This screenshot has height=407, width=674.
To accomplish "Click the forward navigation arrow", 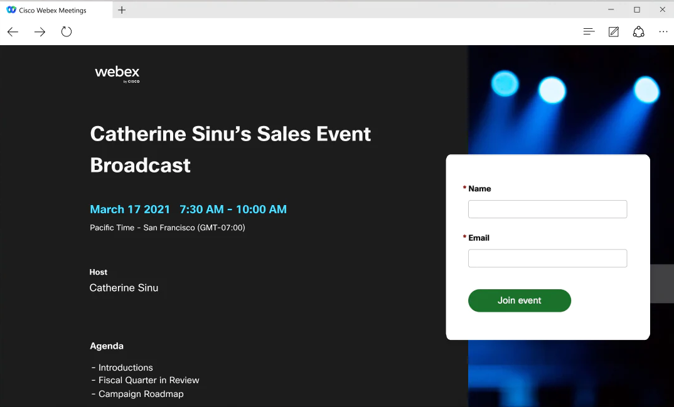I will 40,32.
